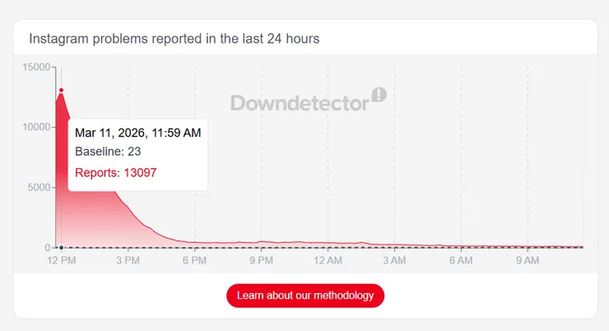Select the 6 AM time axis label
Screen dimensions: 609x331
pyautogui.click(x=461, y=261)
